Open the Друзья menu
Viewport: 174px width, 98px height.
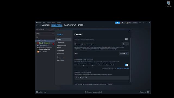(x=49, y=23)
